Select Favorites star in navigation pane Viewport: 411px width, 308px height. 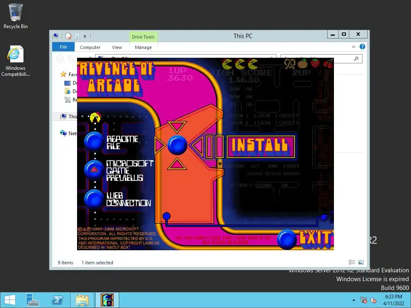(63, 74)
